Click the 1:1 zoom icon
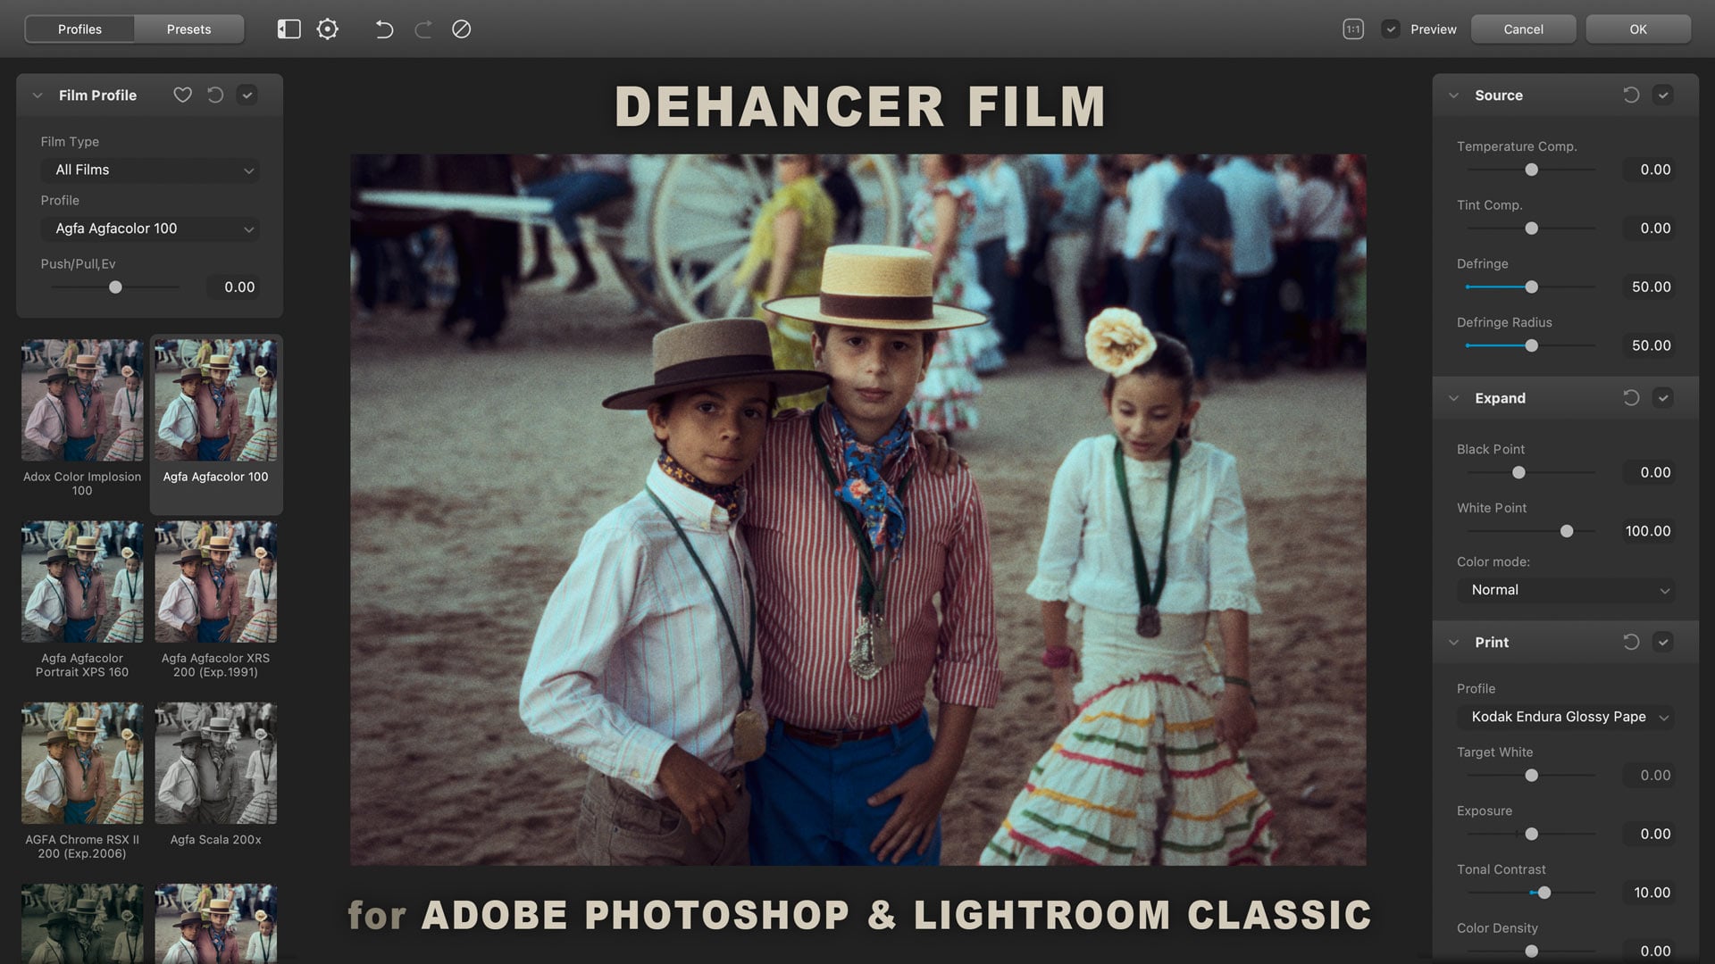Screen dimensions: 1715x964 pyautogui.click(x=1352, y=29)
